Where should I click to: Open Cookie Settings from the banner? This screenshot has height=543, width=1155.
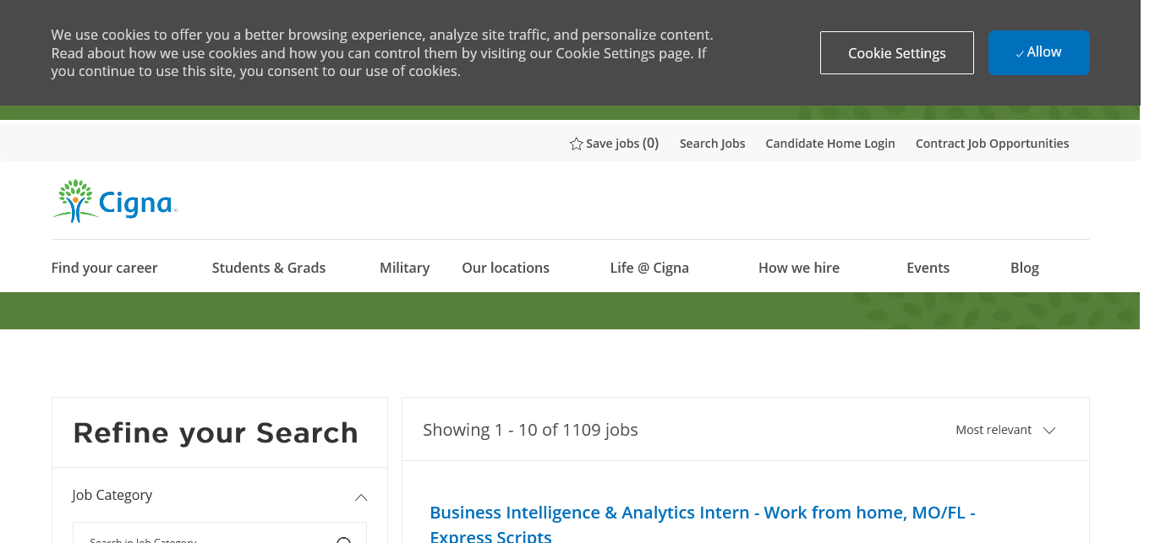click(x=896, y=53)
